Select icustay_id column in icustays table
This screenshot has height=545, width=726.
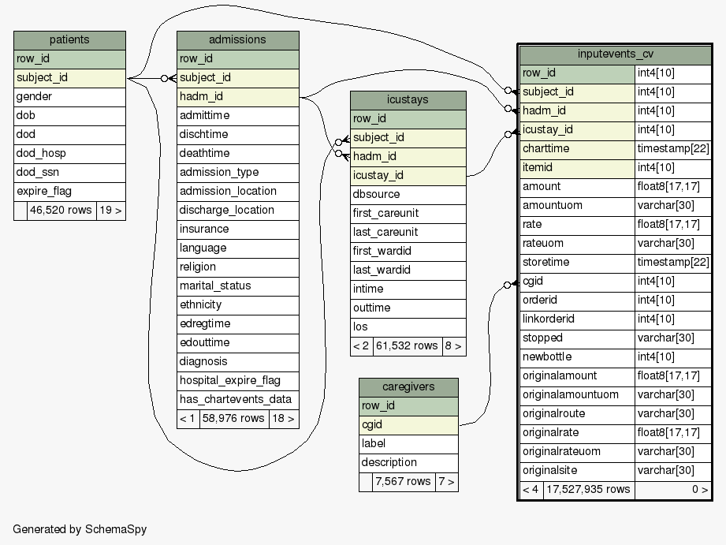click(x=408, y=176)
